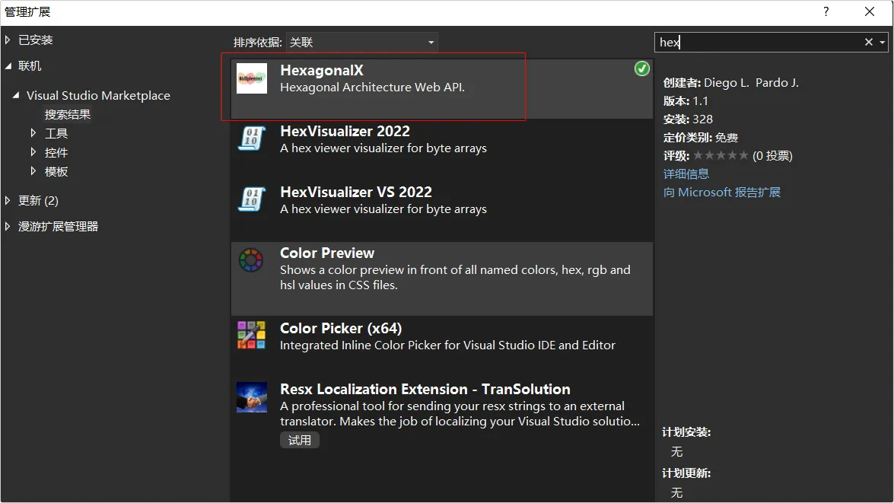The height and width of the screenshot is (503, 894).
Task: Select Visual Studio Marketplace label
Action: (x=98, y=95)
